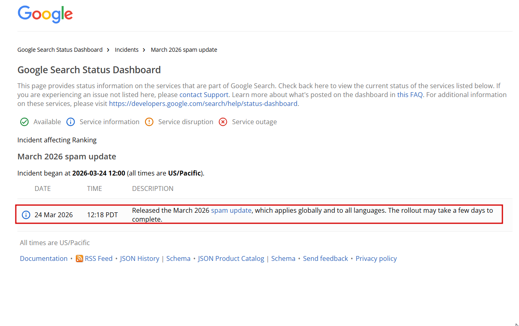
Task: Click the orange RSS feed icon
Action: pyautogui.click(x=79, y=258)
